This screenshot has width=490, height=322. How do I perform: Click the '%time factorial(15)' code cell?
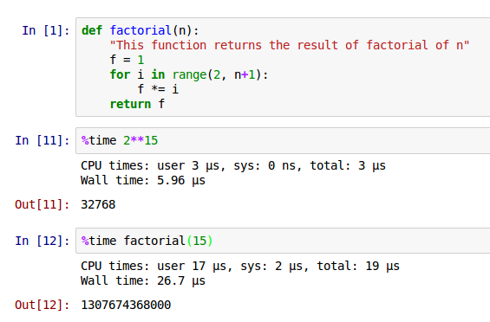click(x=283, y=241)
